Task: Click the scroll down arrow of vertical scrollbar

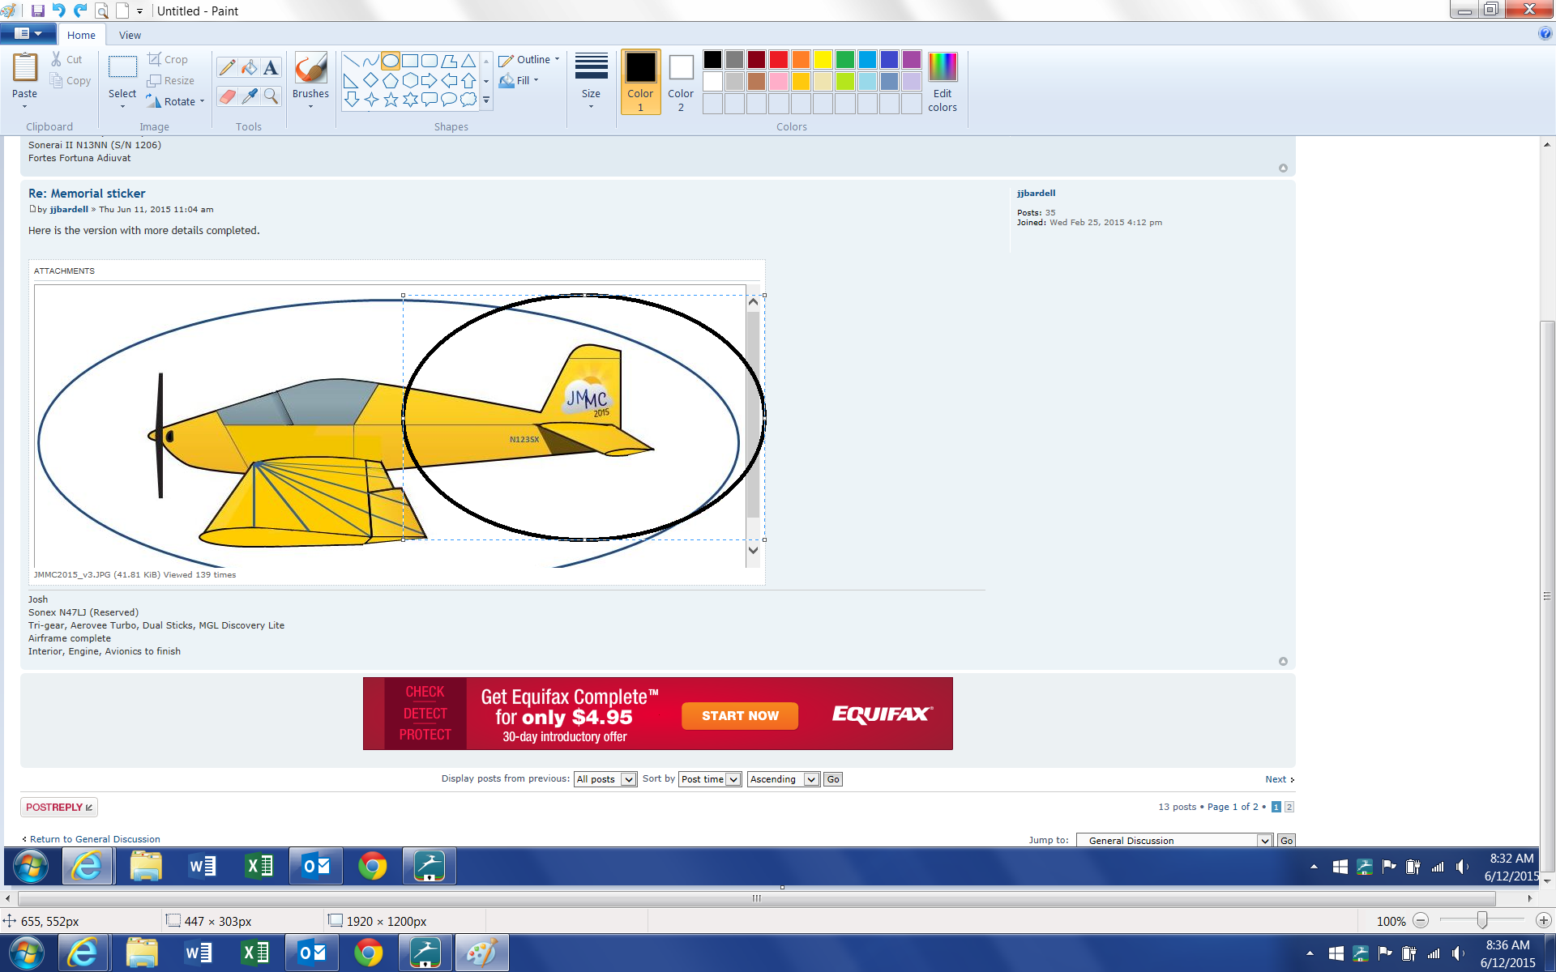Action: tap(1547, 880)
